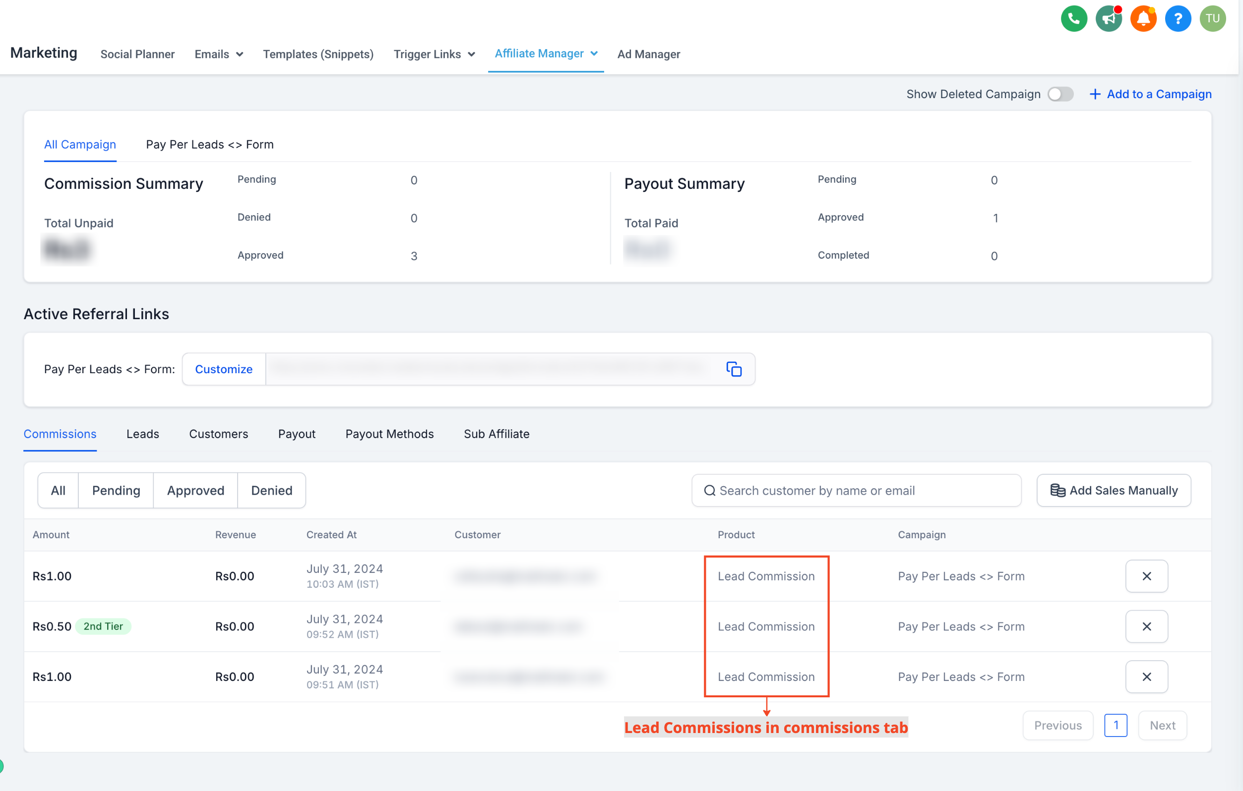
Task: Click the blue help question mark icon
Action: click(1178, 18)
